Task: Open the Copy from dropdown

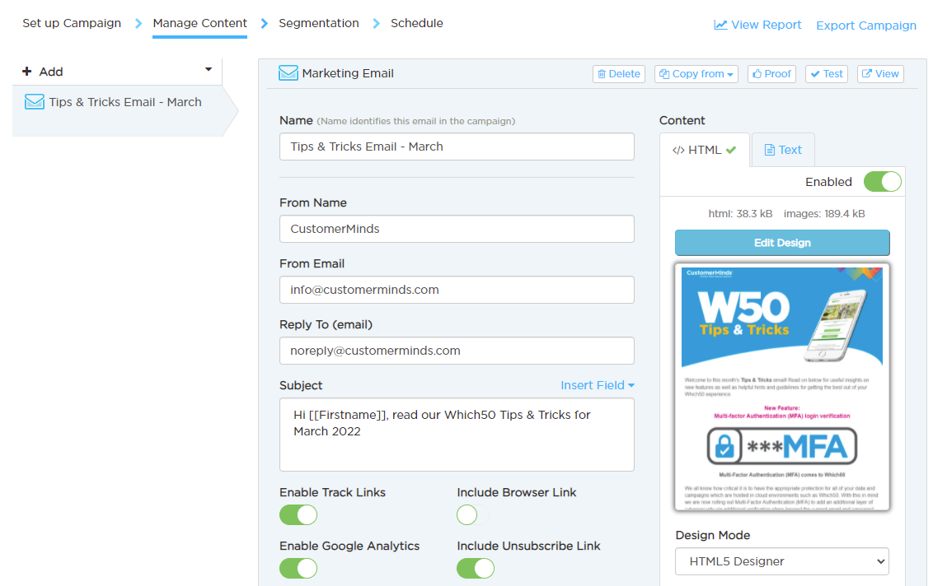Action: click(x=696, y=74)
